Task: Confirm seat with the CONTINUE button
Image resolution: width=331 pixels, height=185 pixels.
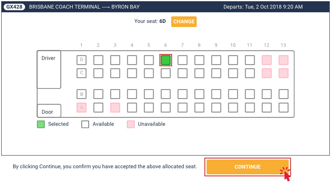Action: [247, 167]
